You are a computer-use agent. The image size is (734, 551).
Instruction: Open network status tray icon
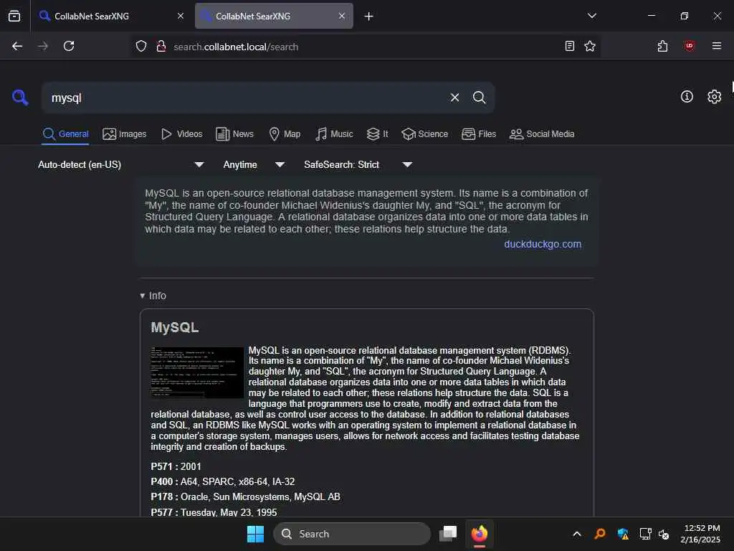(x=646, y=534)
